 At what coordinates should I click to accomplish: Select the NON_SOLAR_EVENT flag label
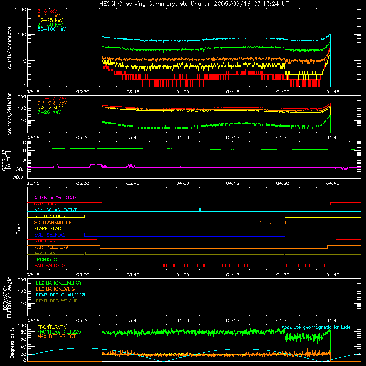click(55, 210)
